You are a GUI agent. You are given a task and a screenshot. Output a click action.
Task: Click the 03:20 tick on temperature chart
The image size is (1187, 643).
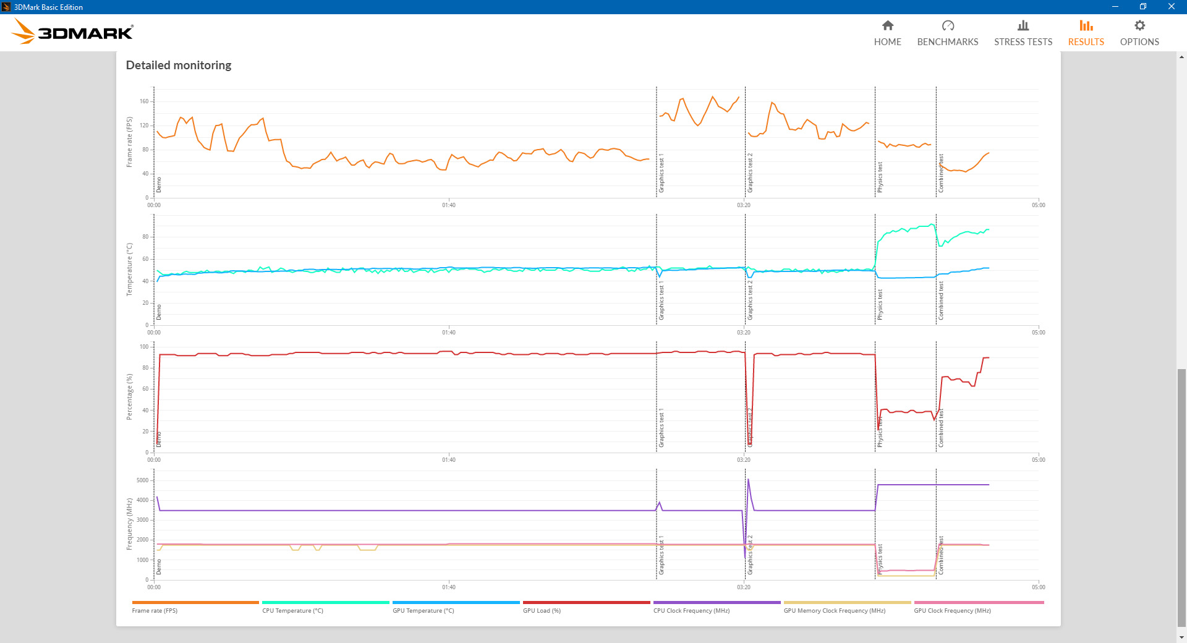744,333
